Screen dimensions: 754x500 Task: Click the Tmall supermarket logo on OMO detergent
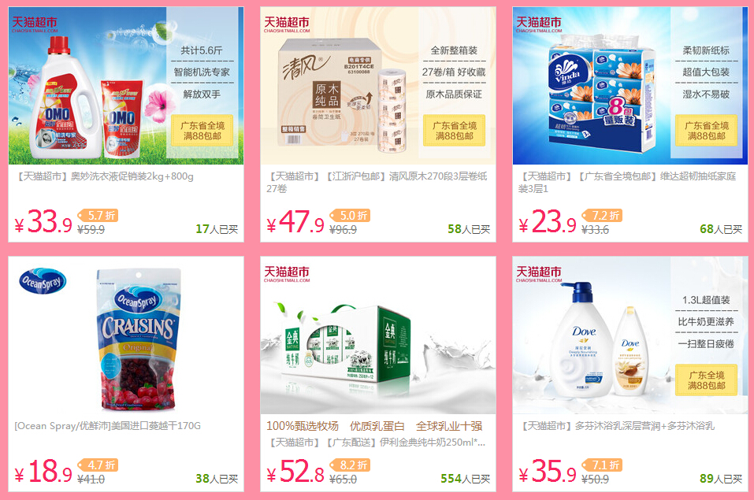point(35,24)
